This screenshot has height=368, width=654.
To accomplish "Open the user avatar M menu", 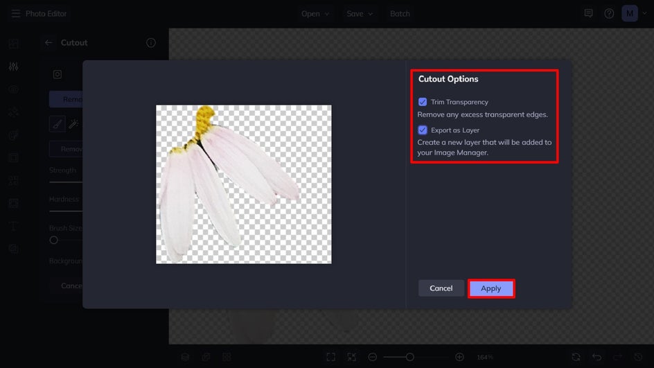I will click(x=629, y=14).
